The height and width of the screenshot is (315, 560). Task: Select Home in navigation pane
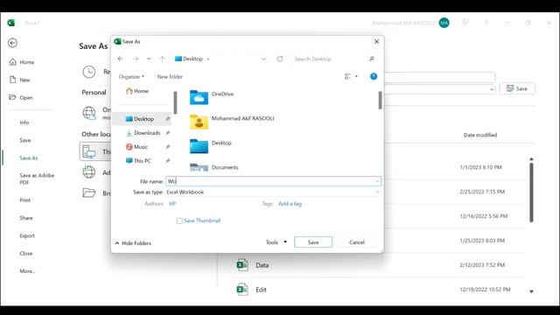[137, 91]
